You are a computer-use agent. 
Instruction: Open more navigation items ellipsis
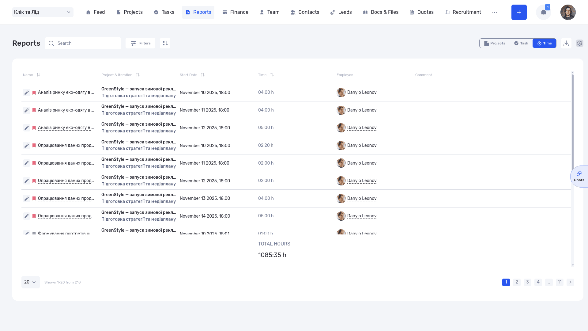point(495,12)
